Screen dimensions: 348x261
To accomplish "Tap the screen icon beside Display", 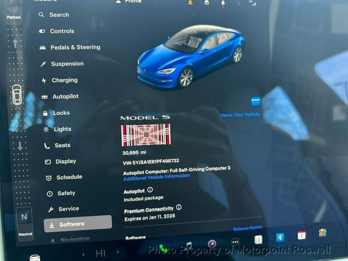I will tap(48, 162).
